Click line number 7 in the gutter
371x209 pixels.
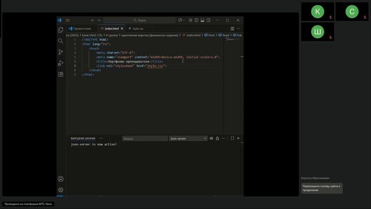[75, 66]
